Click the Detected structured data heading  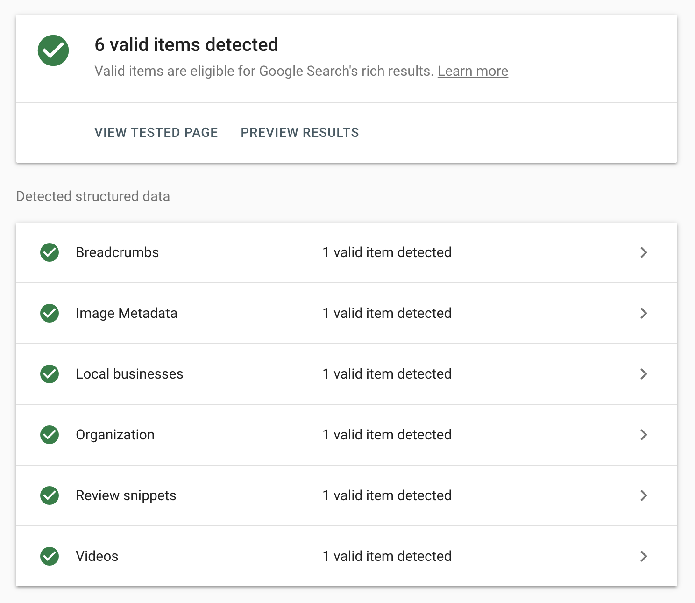coord(92,196)
